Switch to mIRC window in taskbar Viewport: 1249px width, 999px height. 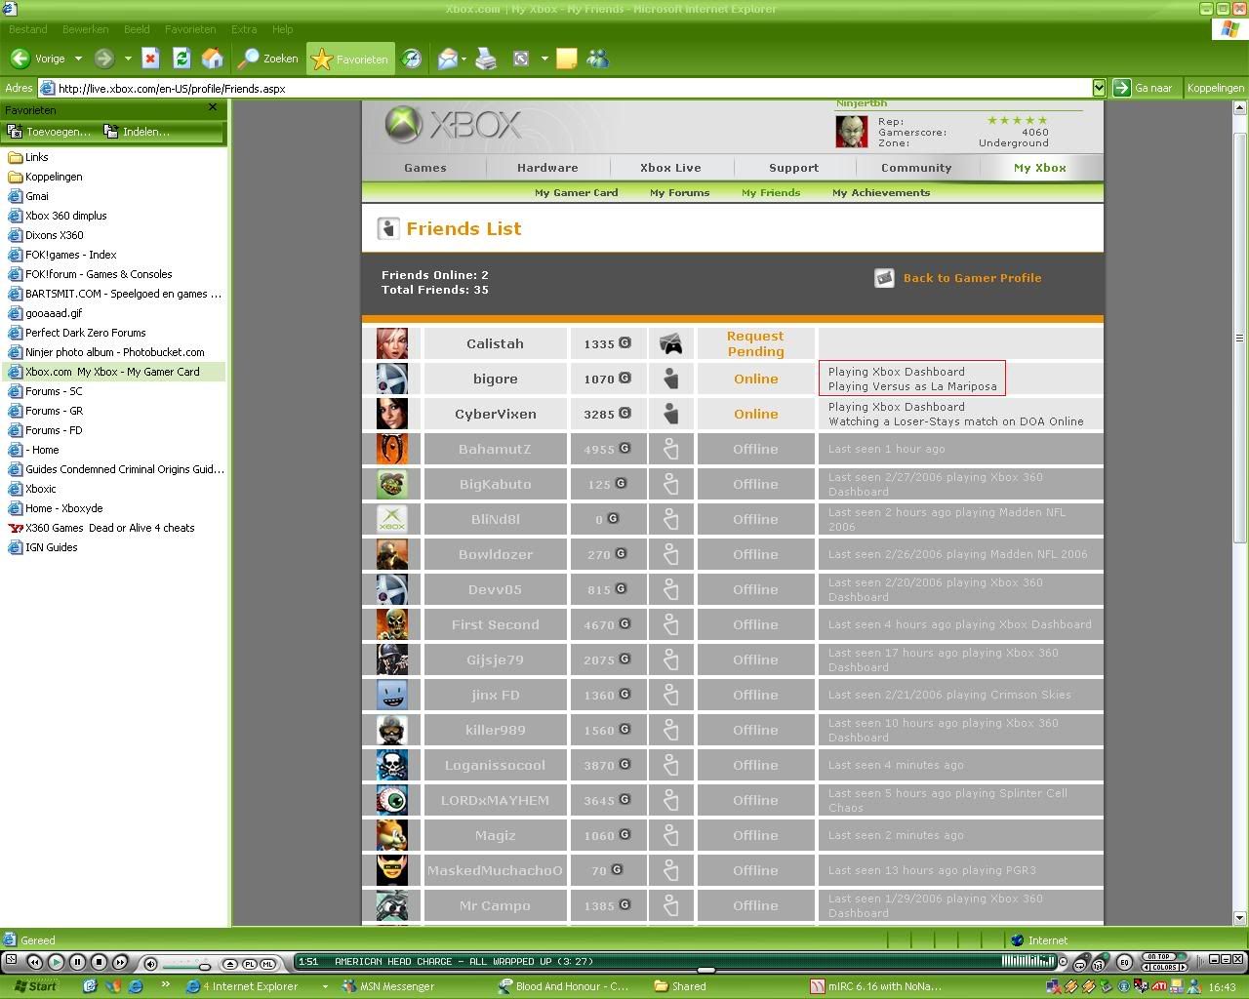click(x=877, y=986)
